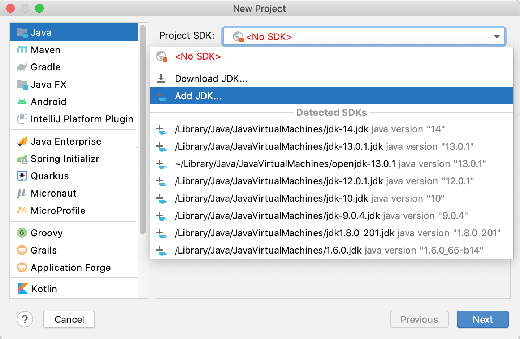Choose the Gradle elephant icon
Screen dimensions: 520x339
(22, 67)
